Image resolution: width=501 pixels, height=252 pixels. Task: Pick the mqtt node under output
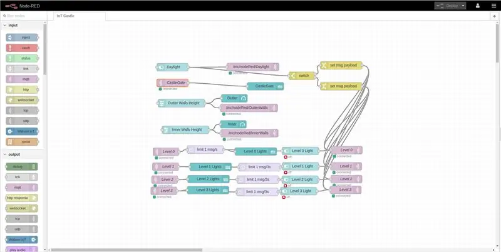21,188
